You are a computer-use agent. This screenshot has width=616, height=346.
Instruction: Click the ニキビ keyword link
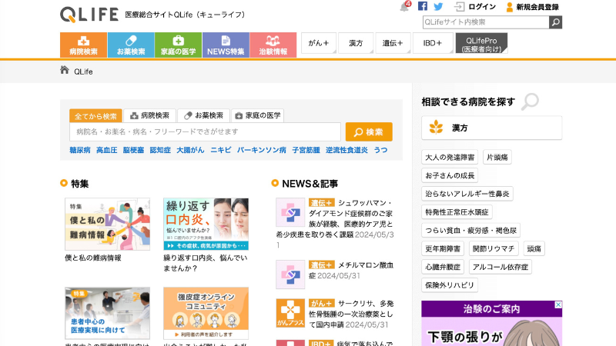pos(221,150)
